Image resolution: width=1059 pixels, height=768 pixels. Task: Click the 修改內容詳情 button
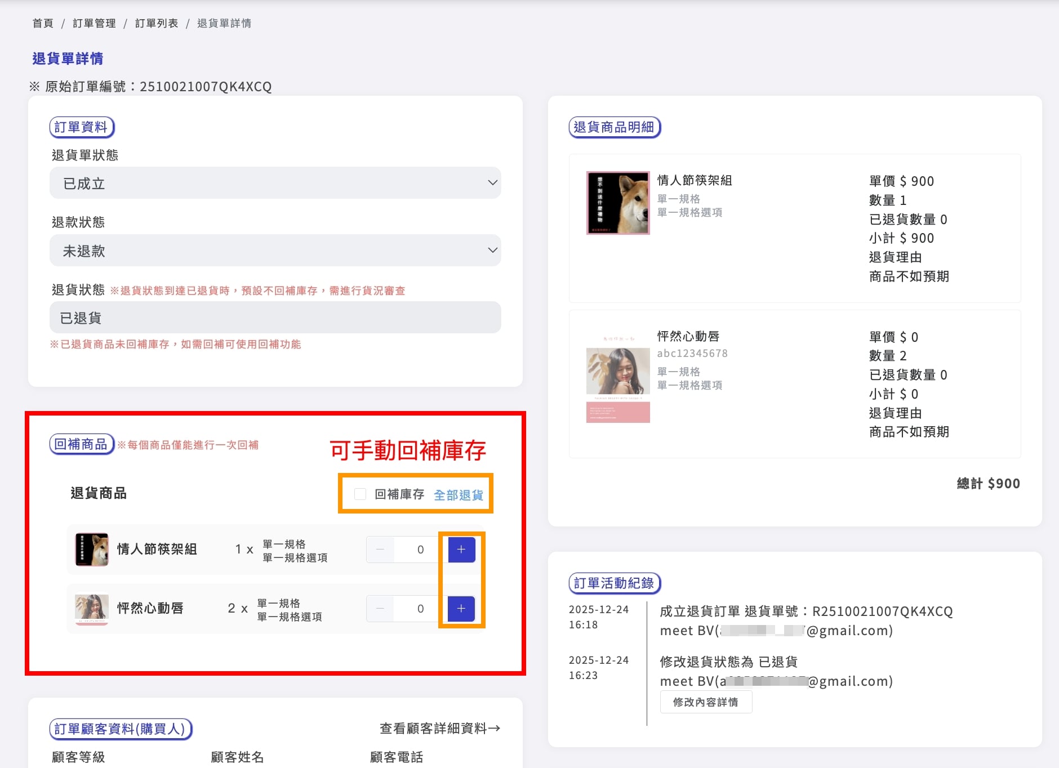[x=706, y=702]
